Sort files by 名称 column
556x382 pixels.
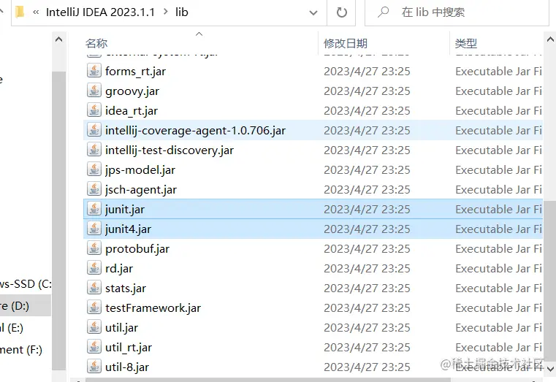point(96,43)
